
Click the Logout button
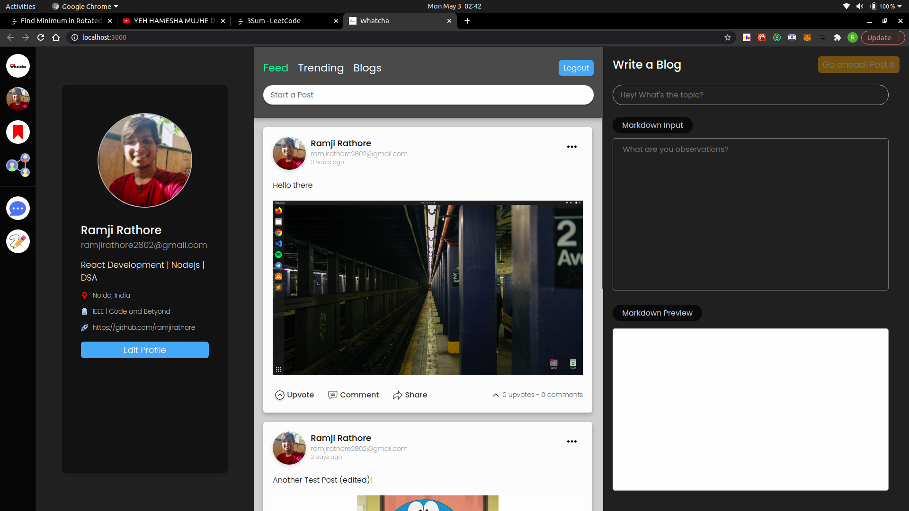tap(576, 68)
